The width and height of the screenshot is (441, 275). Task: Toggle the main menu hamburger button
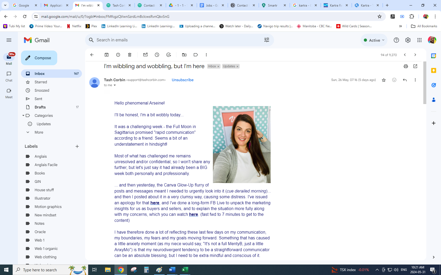point(9,40)
